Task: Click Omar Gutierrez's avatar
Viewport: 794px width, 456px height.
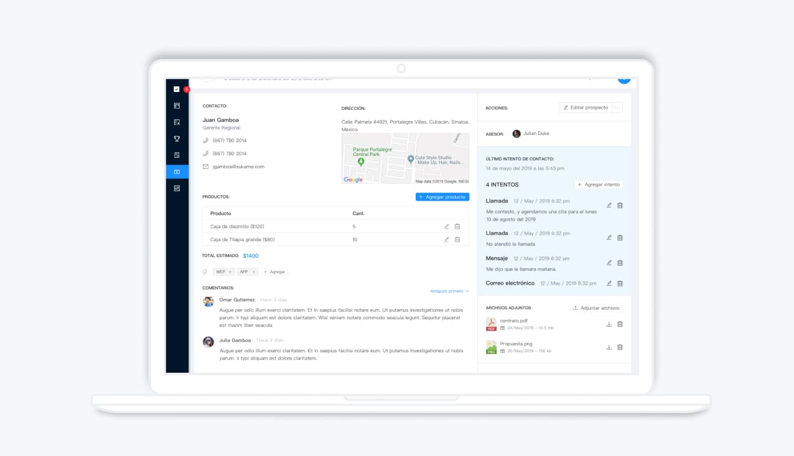Action: (x=208, y=301)
